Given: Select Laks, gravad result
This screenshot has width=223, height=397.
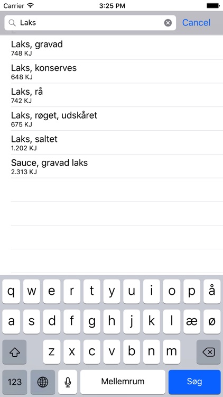Looking at the screenshot, I should (117, 48).
